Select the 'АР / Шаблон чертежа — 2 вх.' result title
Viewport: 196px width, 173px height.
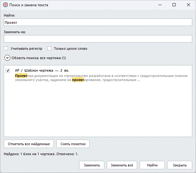coord(42,70)
